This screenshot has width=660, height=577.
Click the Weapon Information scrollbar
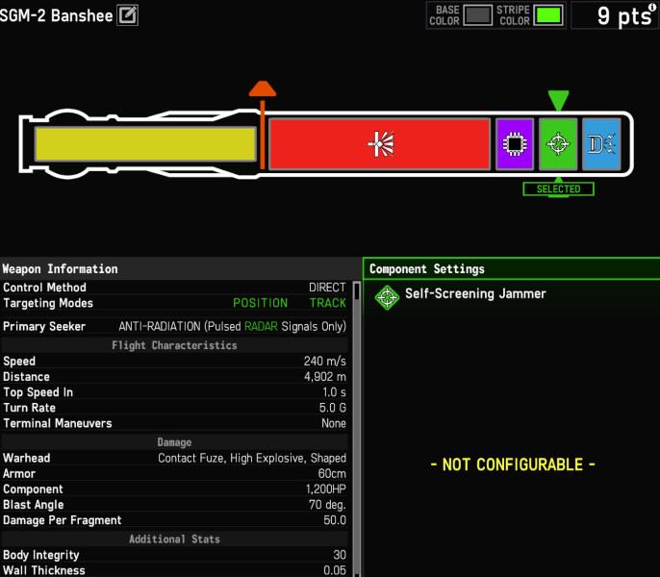(357, 429)
